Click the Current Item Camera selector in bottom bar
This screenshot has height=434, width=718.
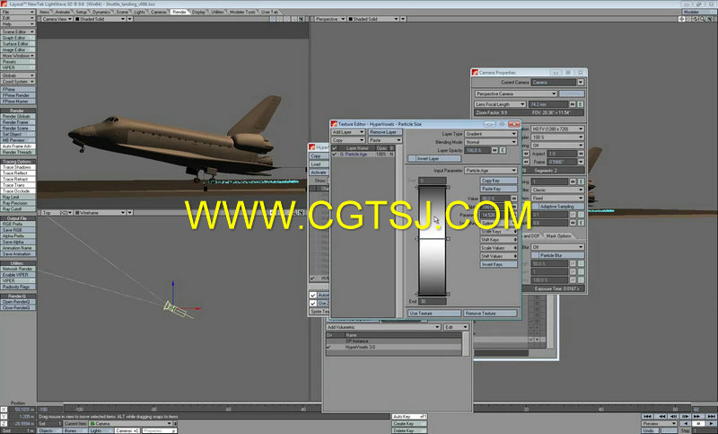[x=131, y=424]
